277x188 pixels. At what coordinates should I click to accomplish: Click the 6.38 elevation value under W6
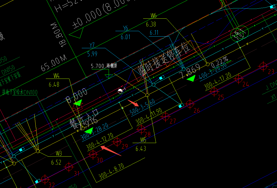pos(151,24)
